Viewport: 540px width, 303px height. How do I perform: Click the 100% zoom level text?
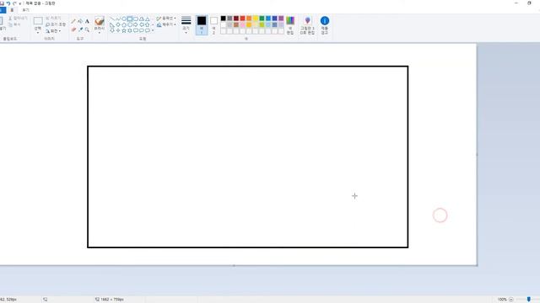(502, 300)
